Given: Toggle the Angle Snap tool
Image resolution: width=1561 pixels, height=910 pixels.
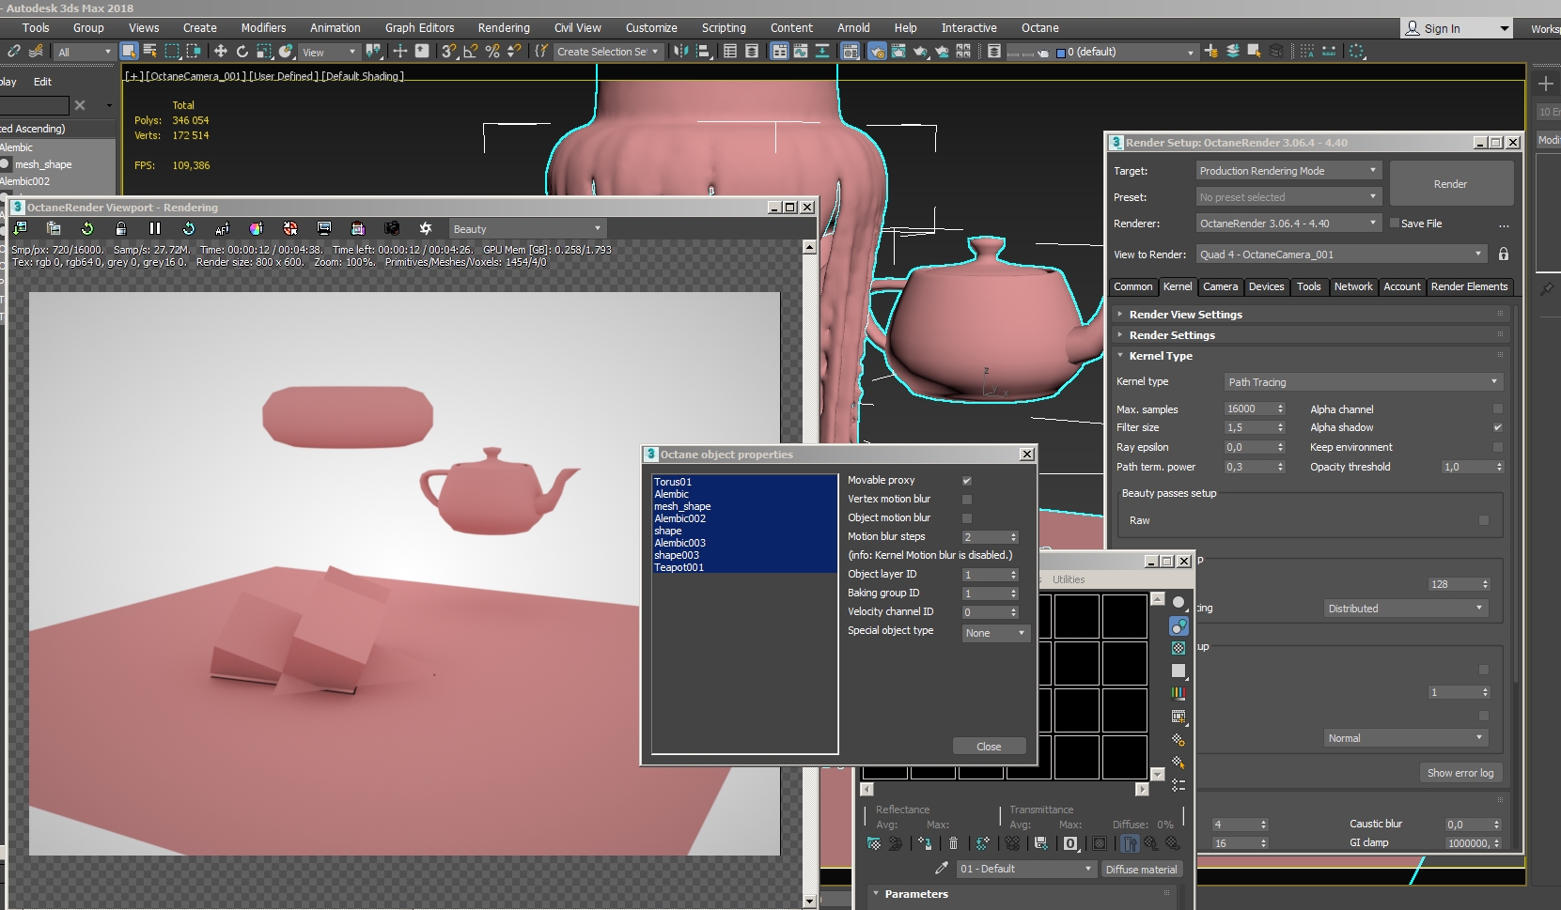Looking at the screenshot, I should coord(471,52).
